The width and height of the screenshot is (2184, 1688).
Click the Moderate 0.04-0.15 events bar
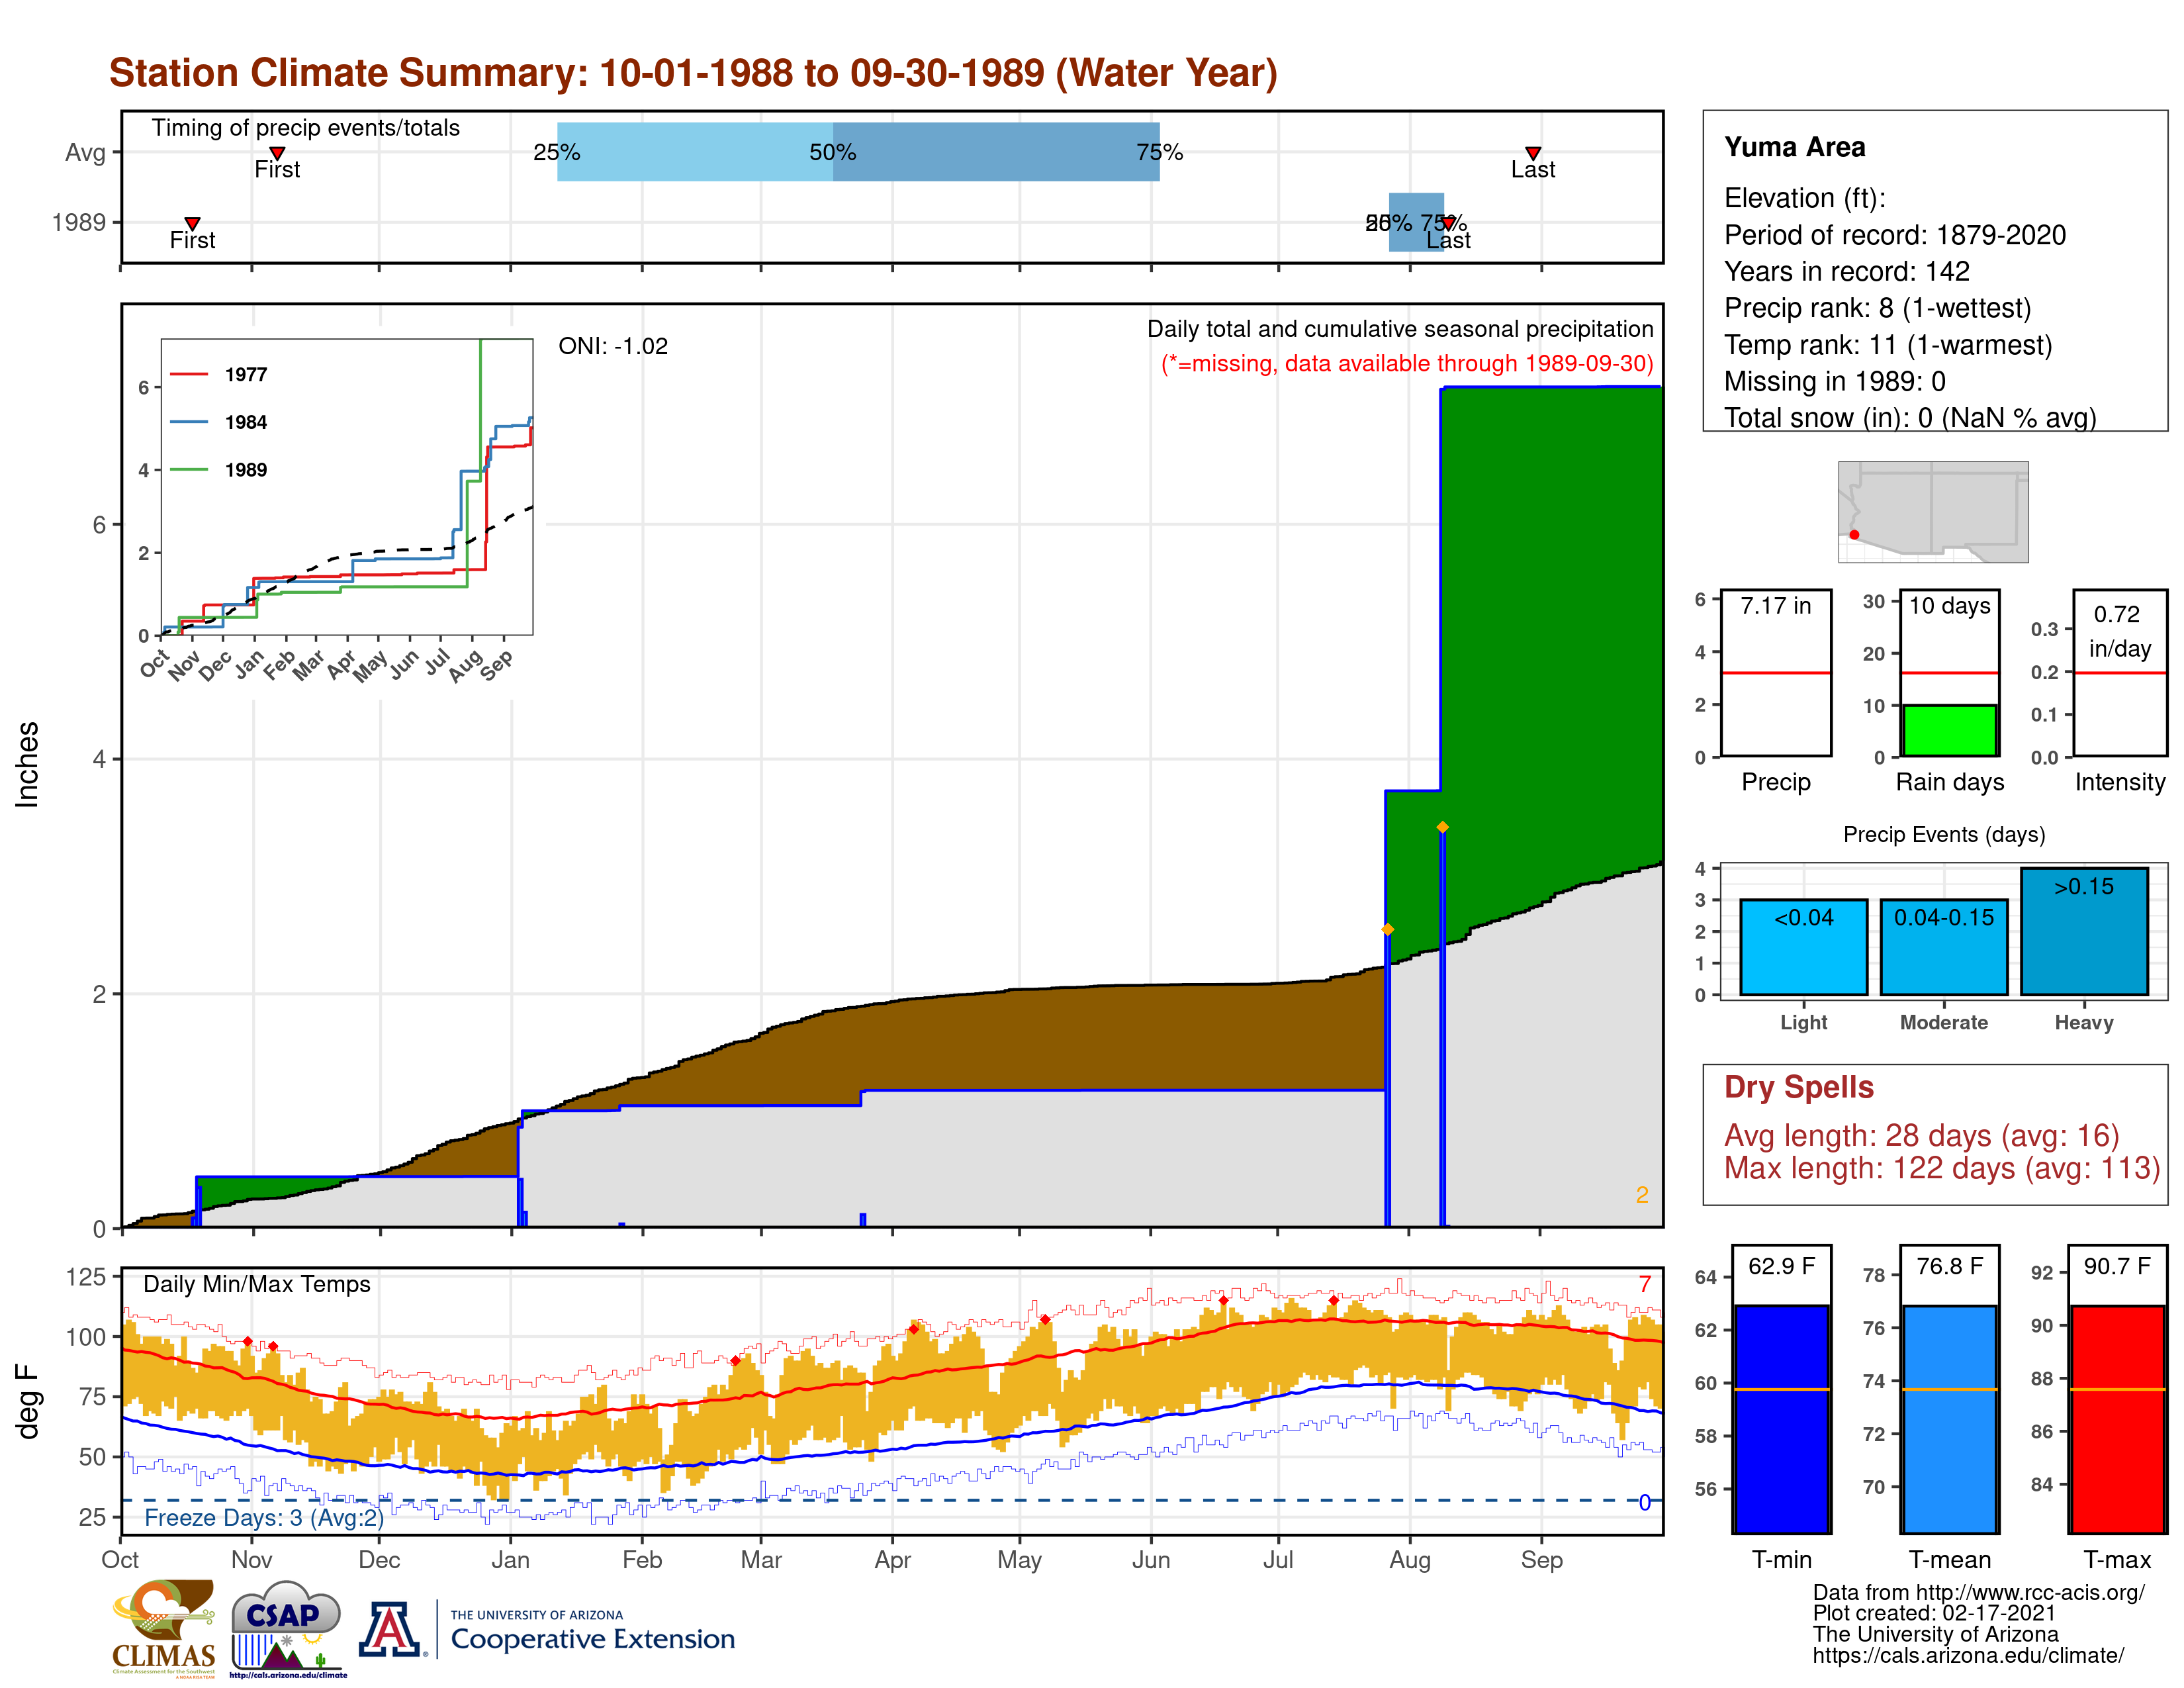coord(1944,947)
